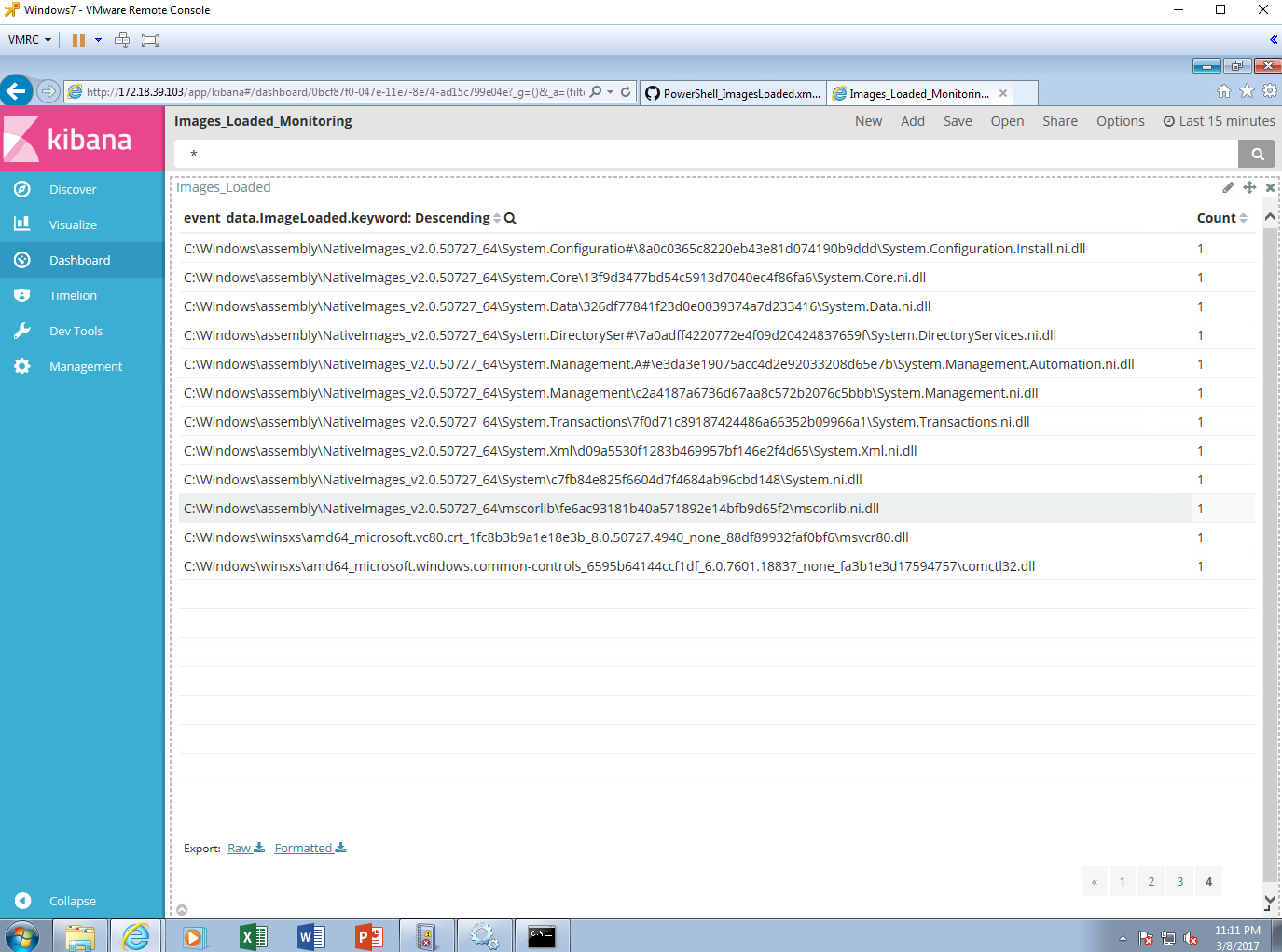Show hidden system tray icons
The width and height of the screenshot is (1282, 952).
1123,938
